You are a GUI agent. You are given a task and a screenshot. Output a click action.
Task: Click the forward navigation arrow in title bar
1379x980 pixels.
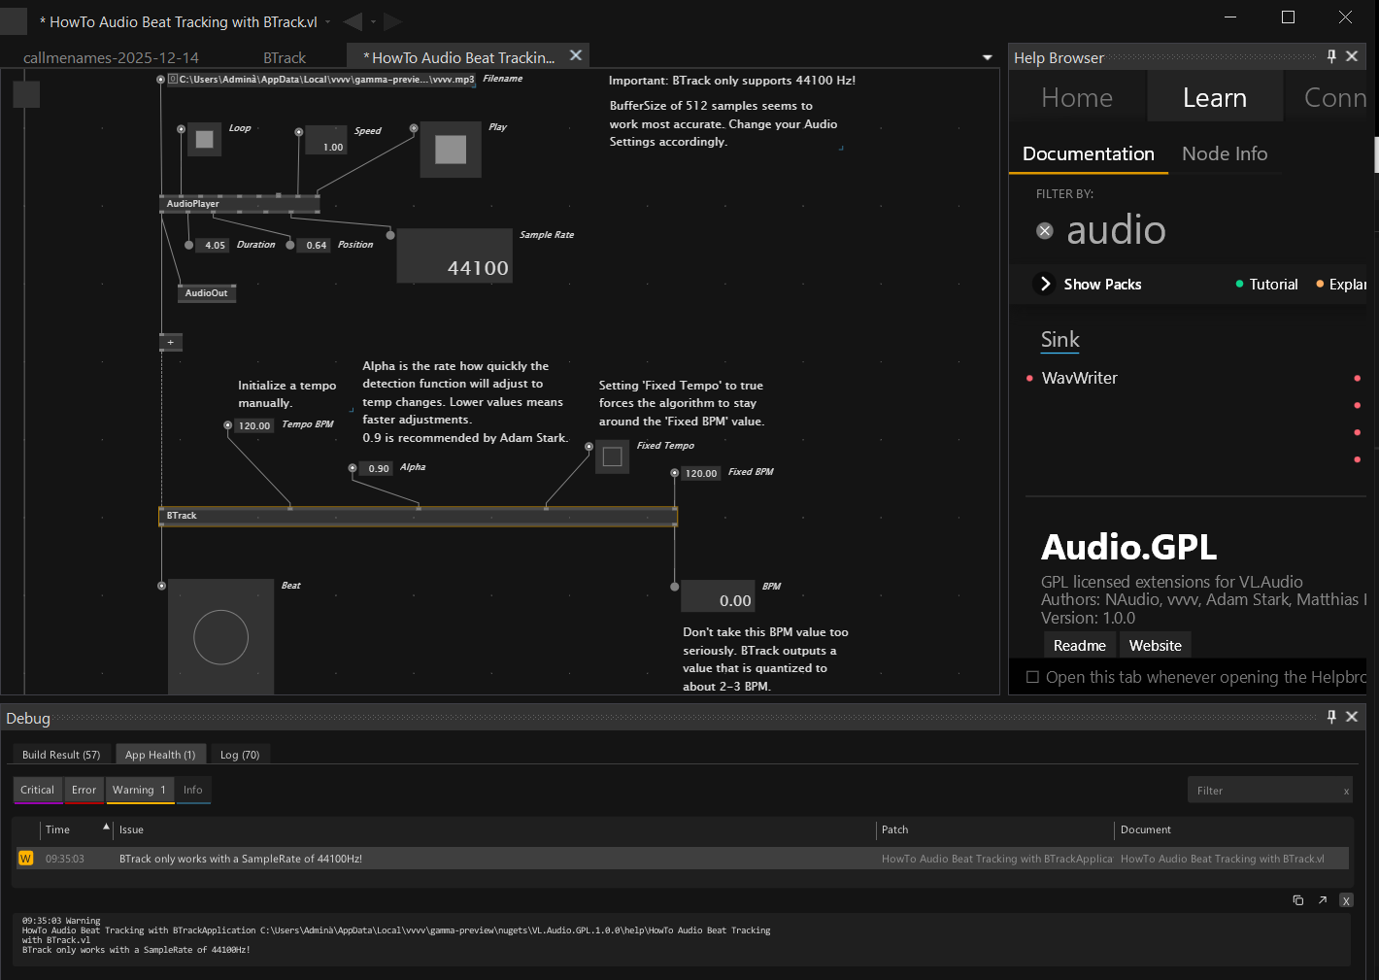pyautogui.click(x=392, y=21)
